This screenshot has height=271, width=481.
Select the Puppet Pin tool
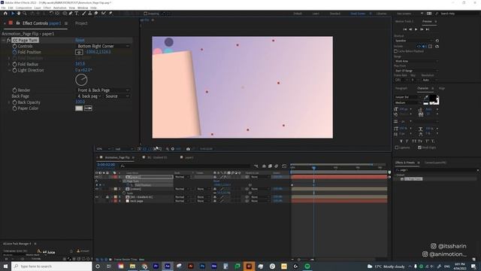(110, 14)
